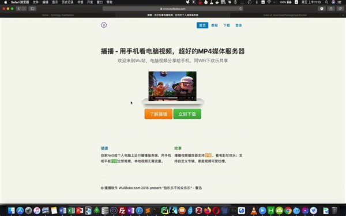Launch Microsoft Excel from the dock

(x=71, y=210)
